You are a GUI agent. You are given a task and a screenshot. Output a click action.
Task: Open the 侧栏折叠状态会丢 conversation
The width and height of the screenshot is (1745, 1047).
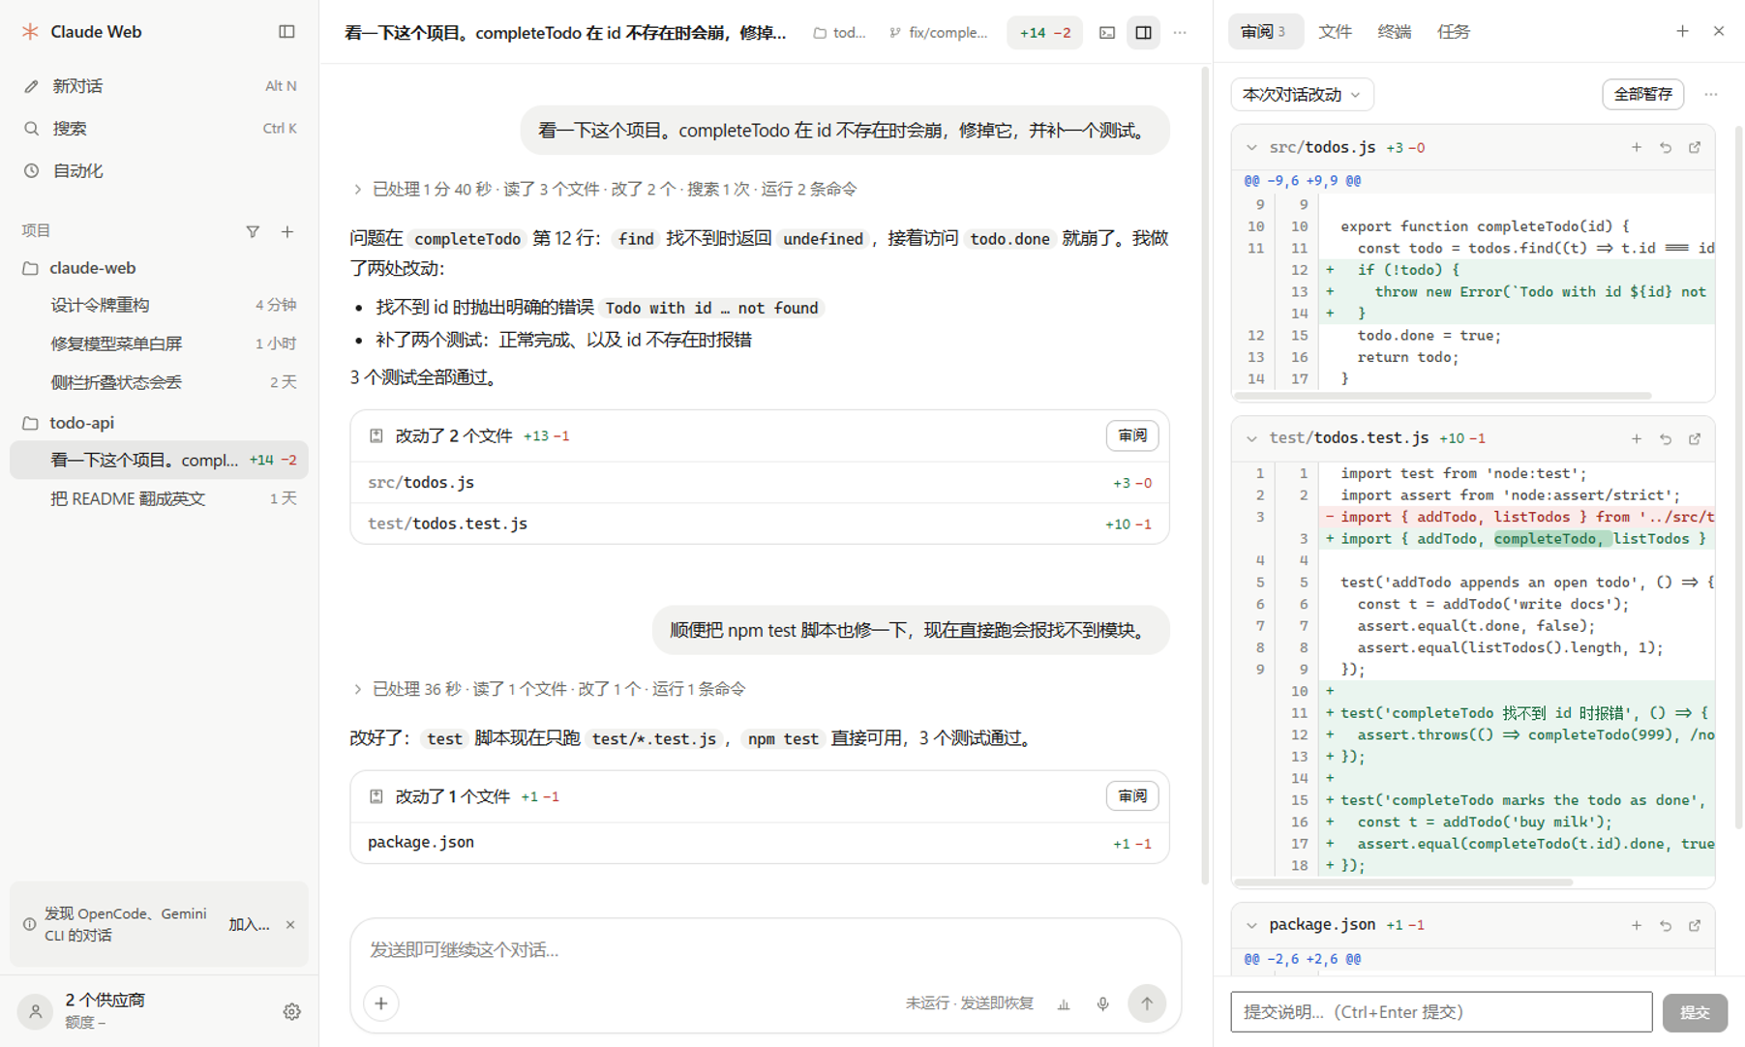click(x=159, y=382)
